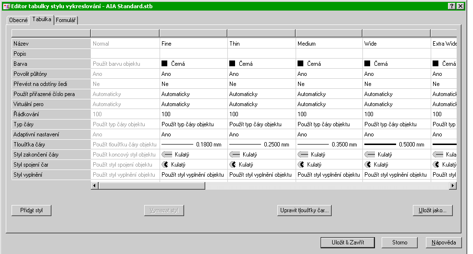Click the round end style icon for Medium
473x254 pixels.
point(302,155)
